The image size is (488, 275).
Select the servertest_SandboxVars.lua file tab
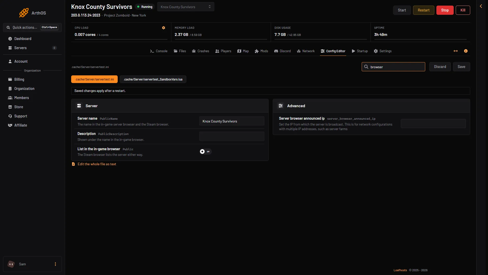point(153,79)
